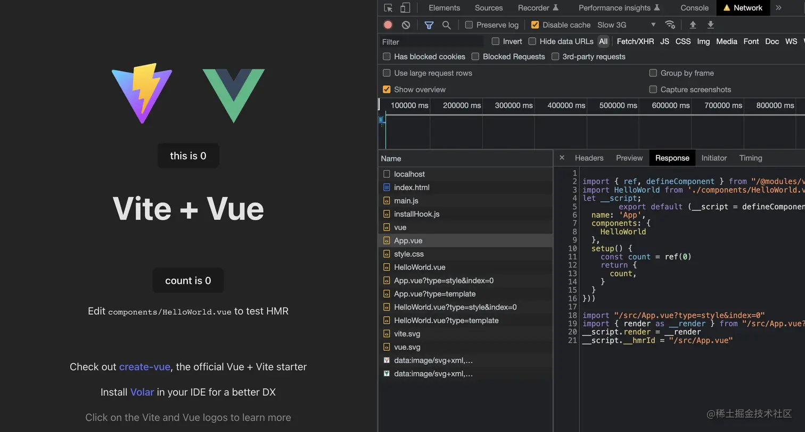Filter requests by Img type
Viewport: 805px width, 432px height.
(x=703, y=42)
